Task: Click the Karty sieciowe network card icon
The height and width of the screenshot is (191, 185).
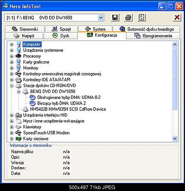Action: 18,139
